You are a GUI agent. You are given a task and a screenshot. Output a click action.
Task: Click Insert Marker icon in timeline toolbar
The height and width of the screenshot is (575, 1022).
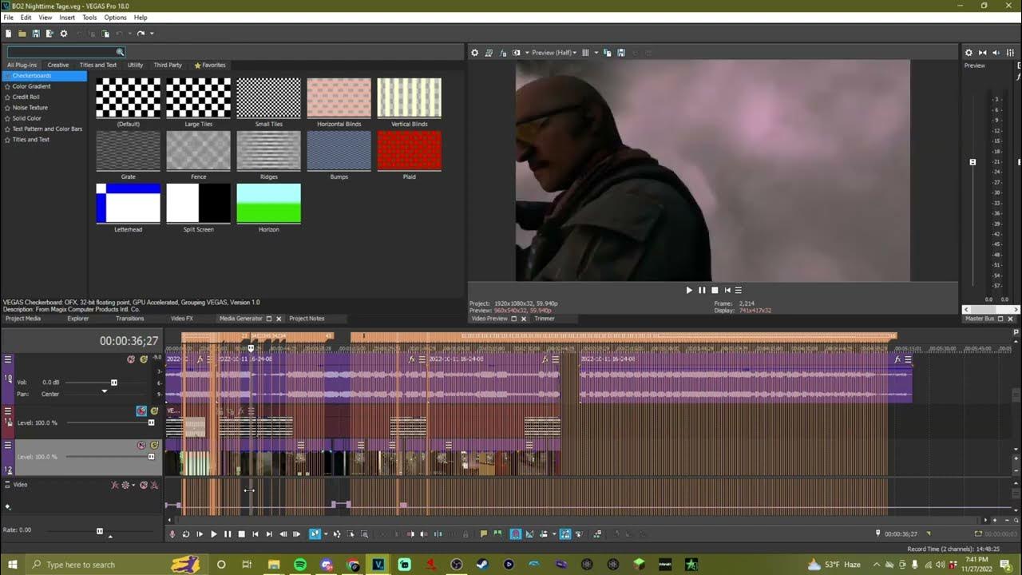(x=484, y=534)
